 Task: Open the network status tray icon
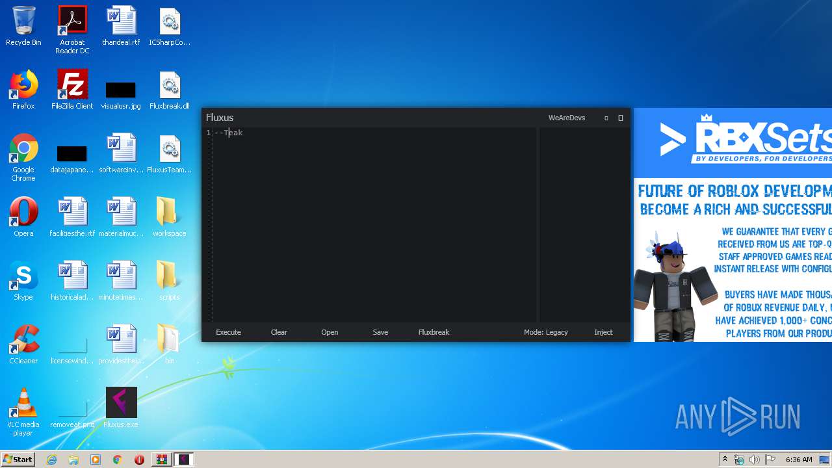tap(739, 460)
